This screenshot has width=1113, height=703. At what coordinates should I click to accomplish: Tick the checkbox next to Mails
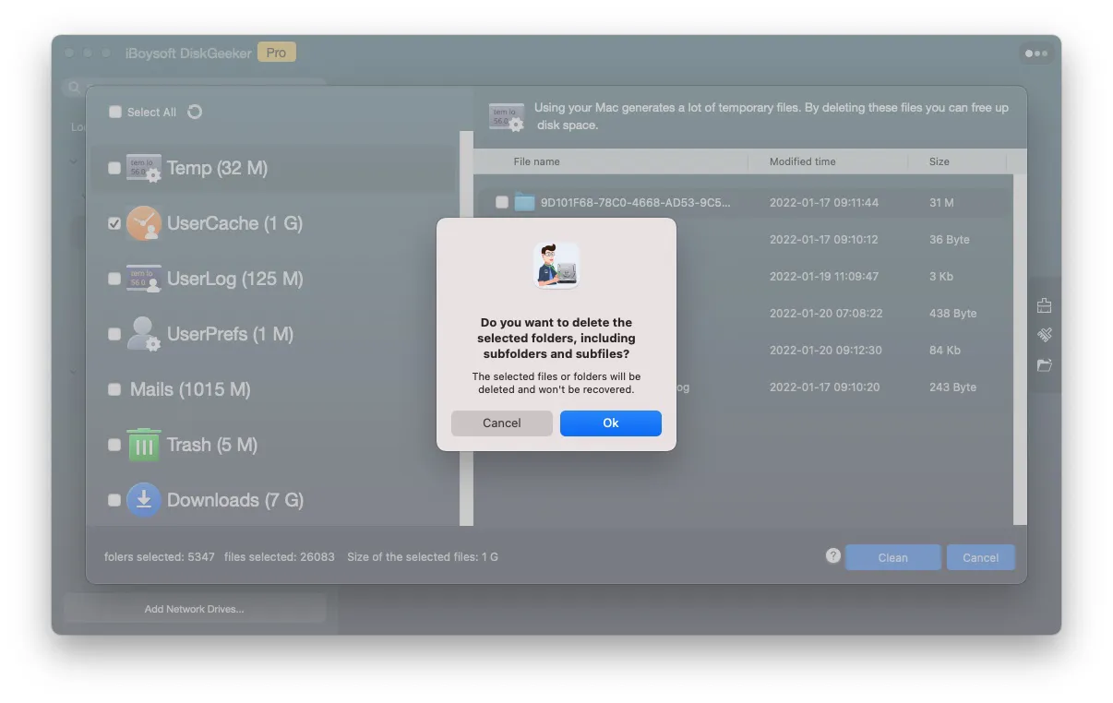[x=114, y=389]
